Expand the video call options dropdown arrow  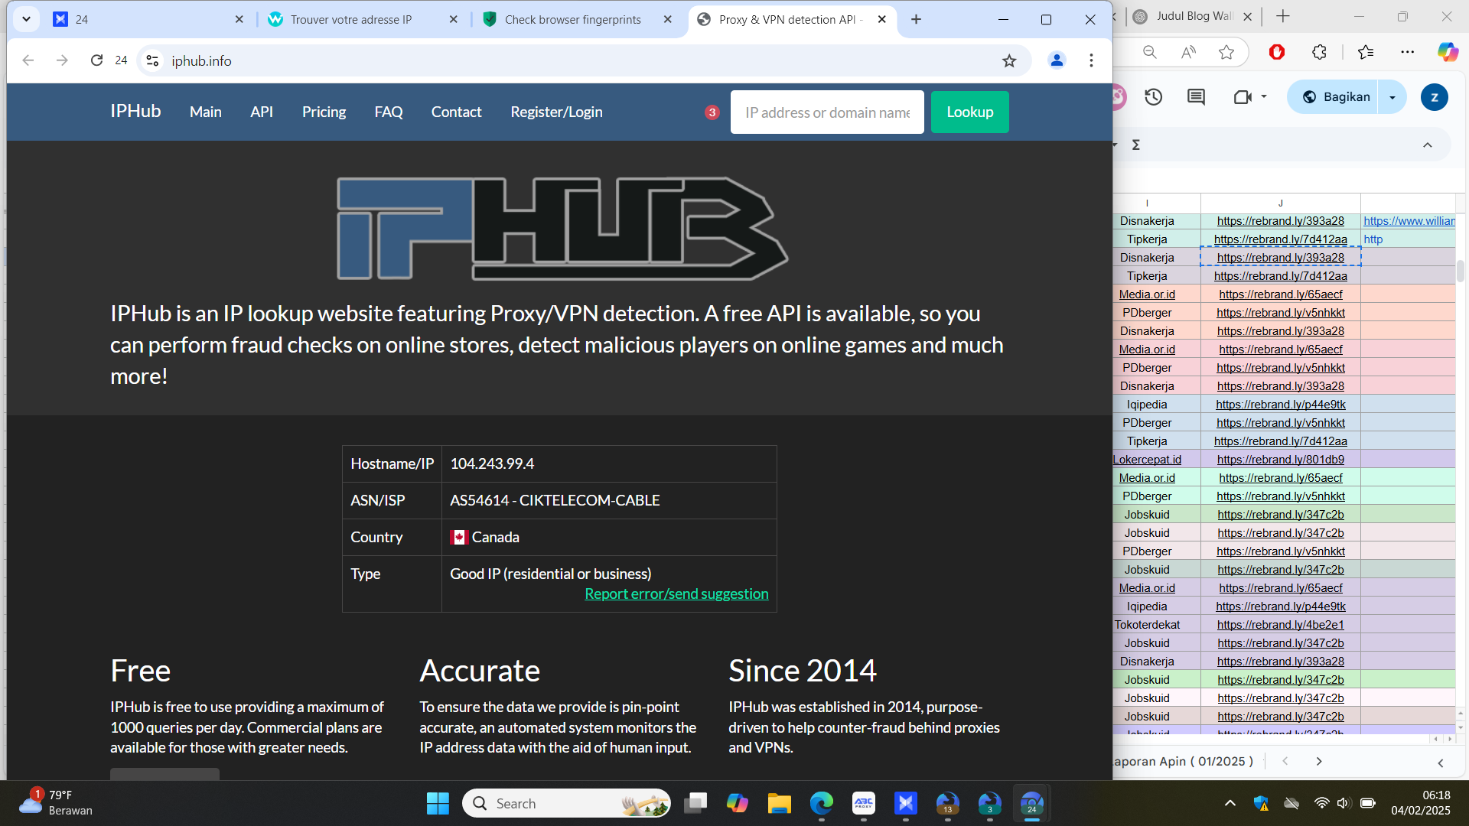[1264, 97]
